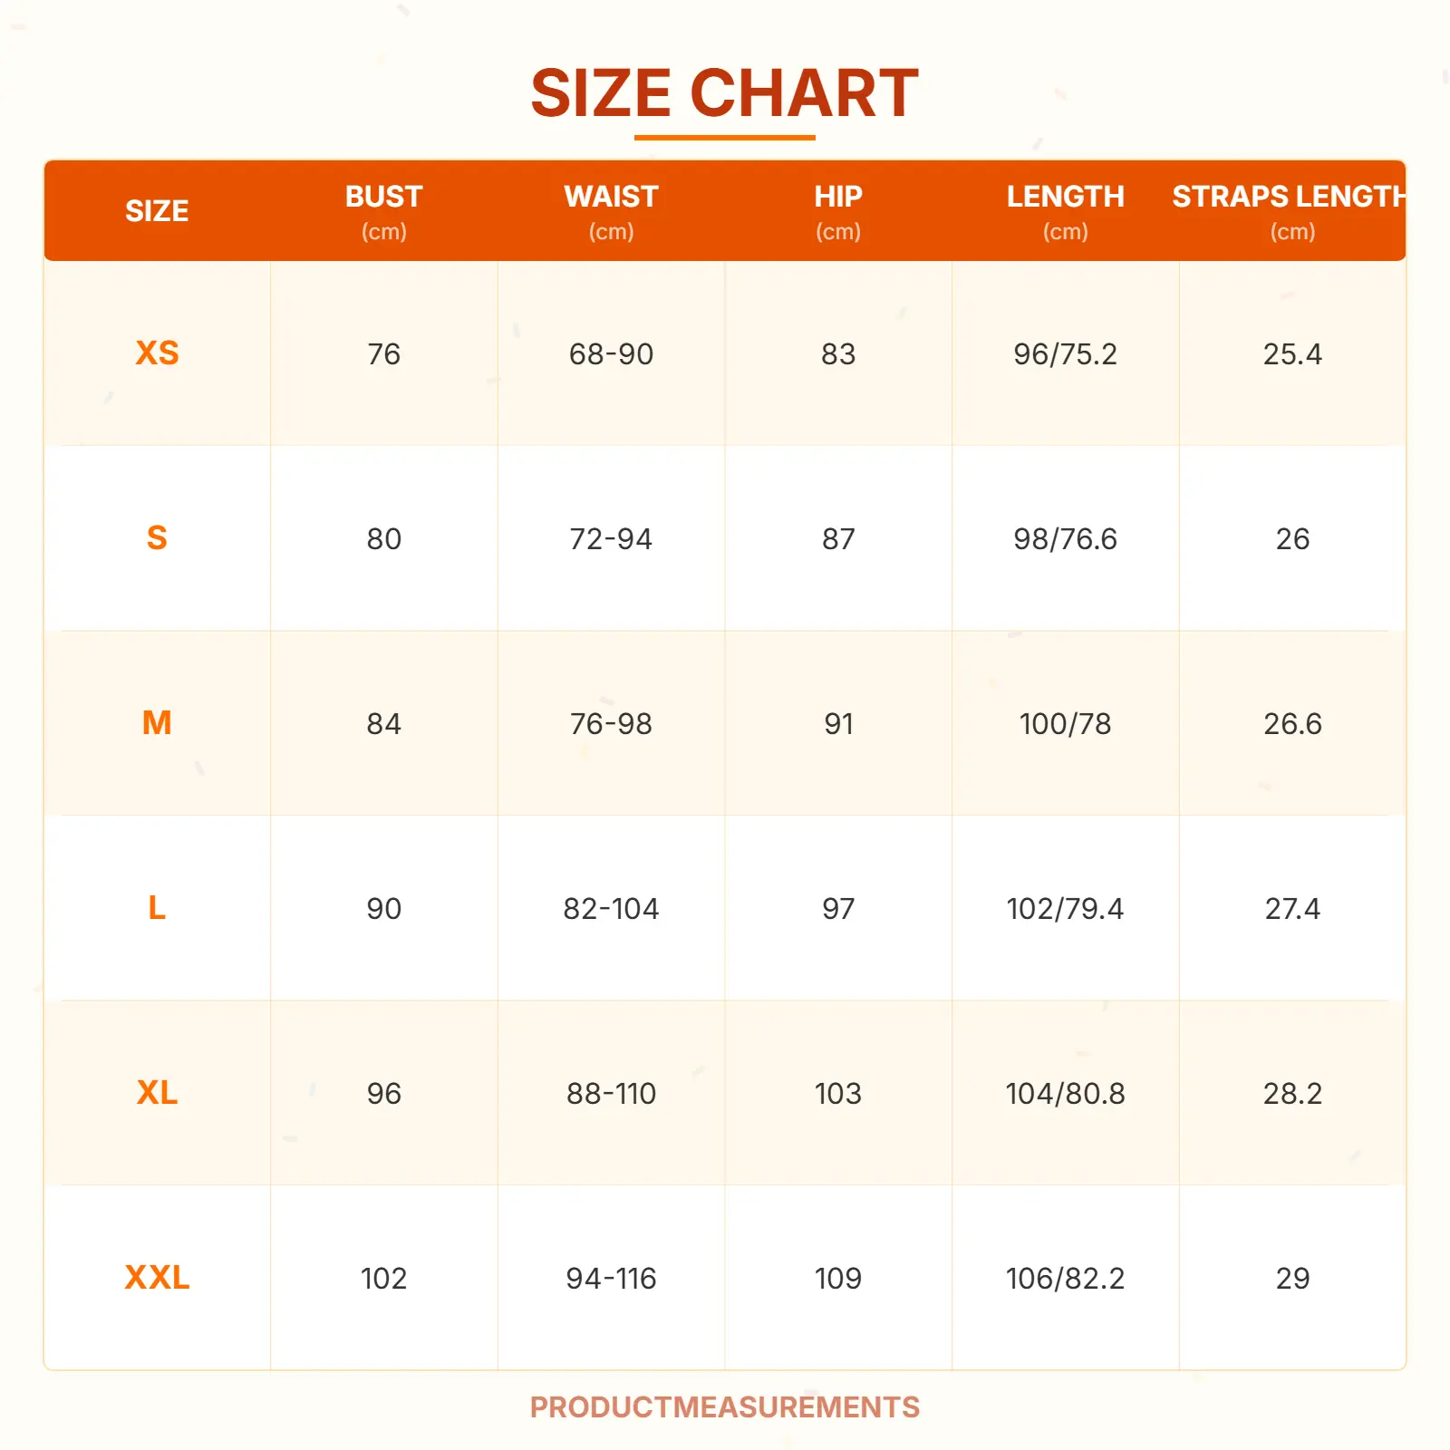Click the SIZE CHART title
The width and height of the screenshot is (1450, 1450).
(724, 93)
